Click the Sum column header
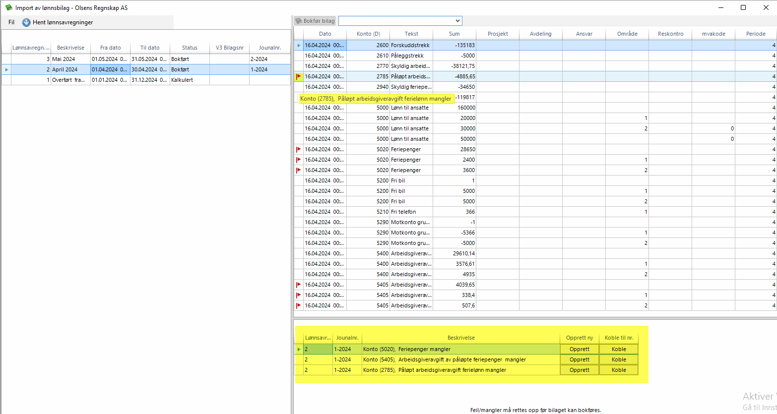The height and width of the screenshot is (414, 777). 454,34
